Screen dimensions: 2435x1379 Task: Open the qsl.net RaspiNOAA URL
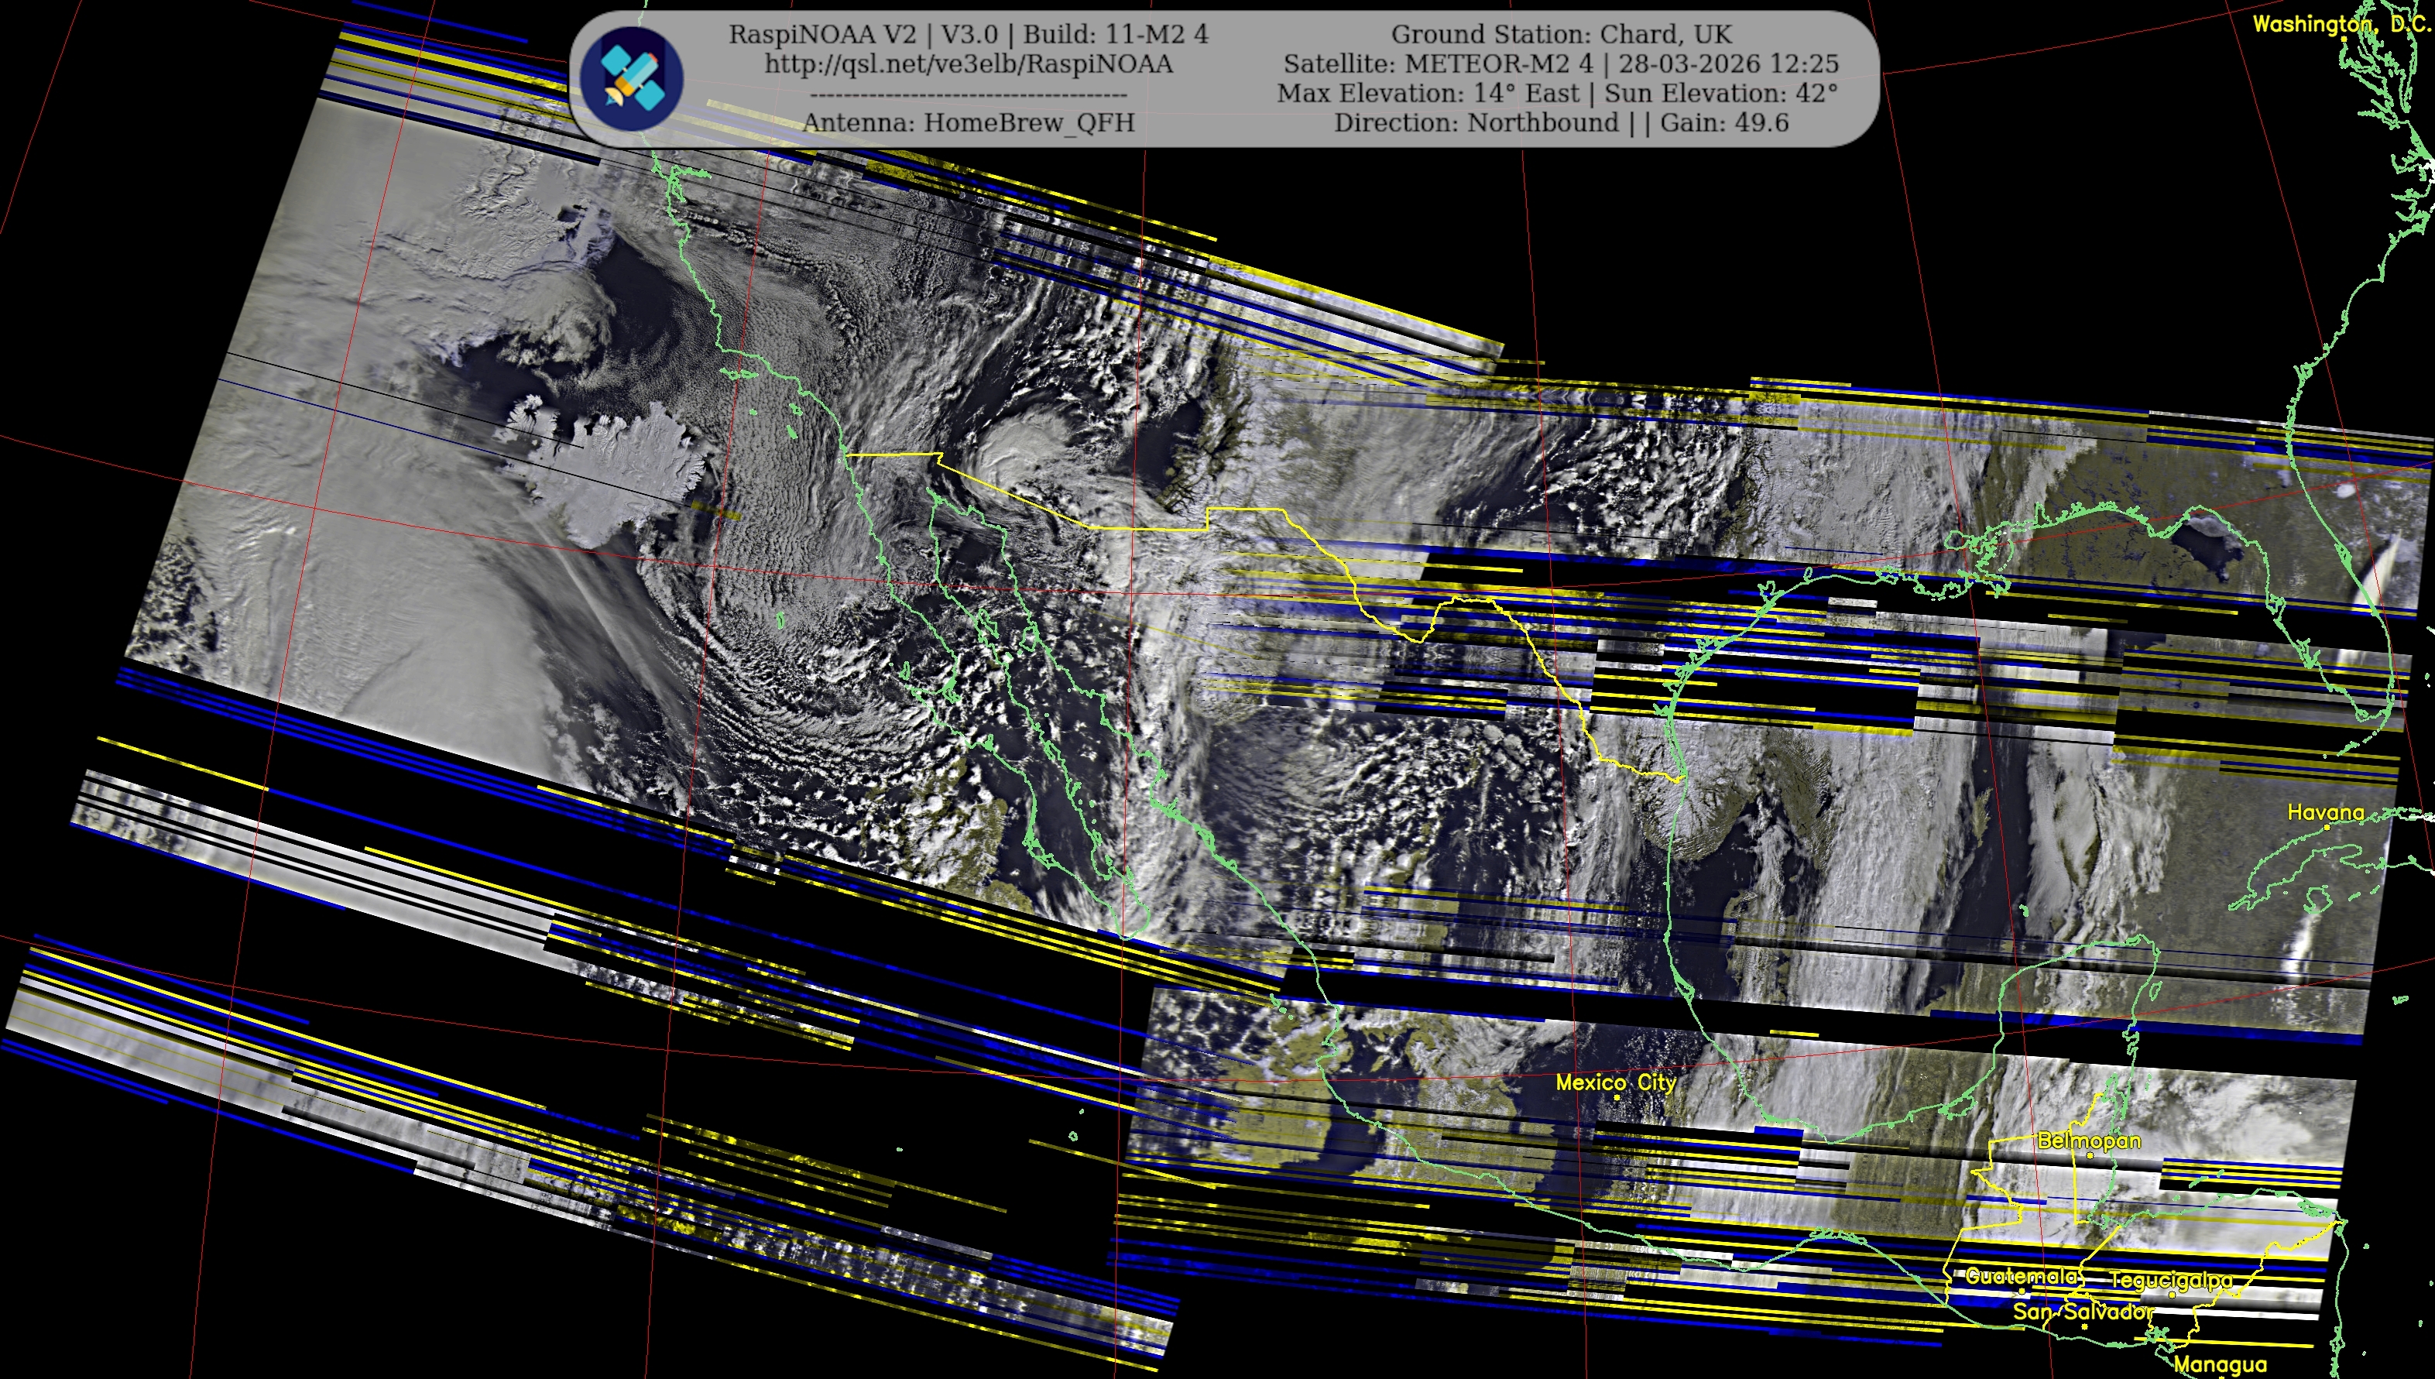tap(968, 63)
